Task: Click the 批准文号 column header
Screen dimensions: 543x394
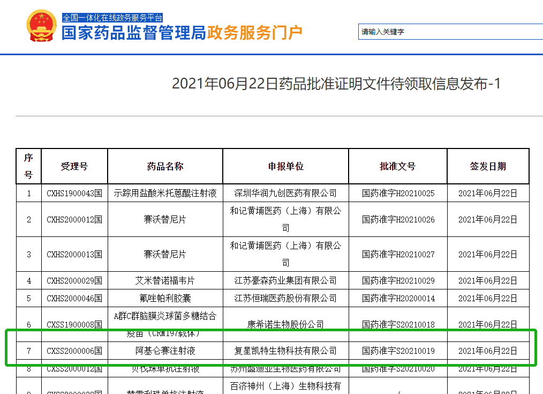Action: [x=398, y=166]
